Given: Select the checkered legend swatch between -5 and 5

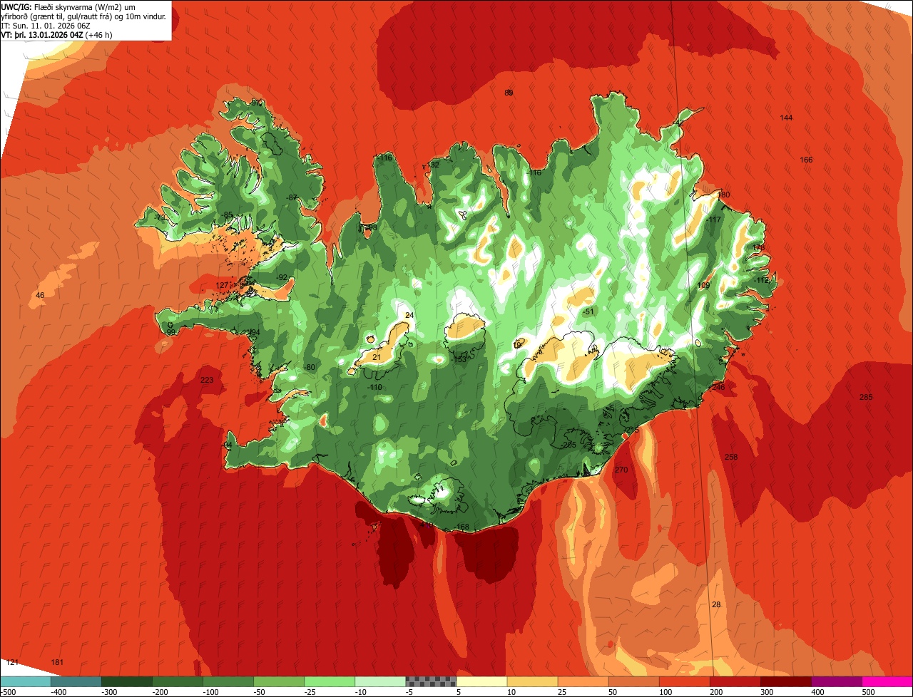Looking at the screenshot, I should point(431,681).
